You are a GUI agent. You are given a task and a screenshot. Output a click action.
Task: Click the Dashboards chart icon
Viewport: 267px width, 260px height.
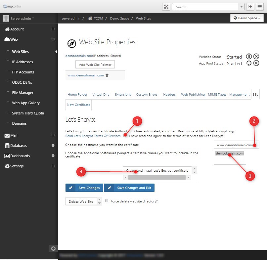[x=7, y=156]
